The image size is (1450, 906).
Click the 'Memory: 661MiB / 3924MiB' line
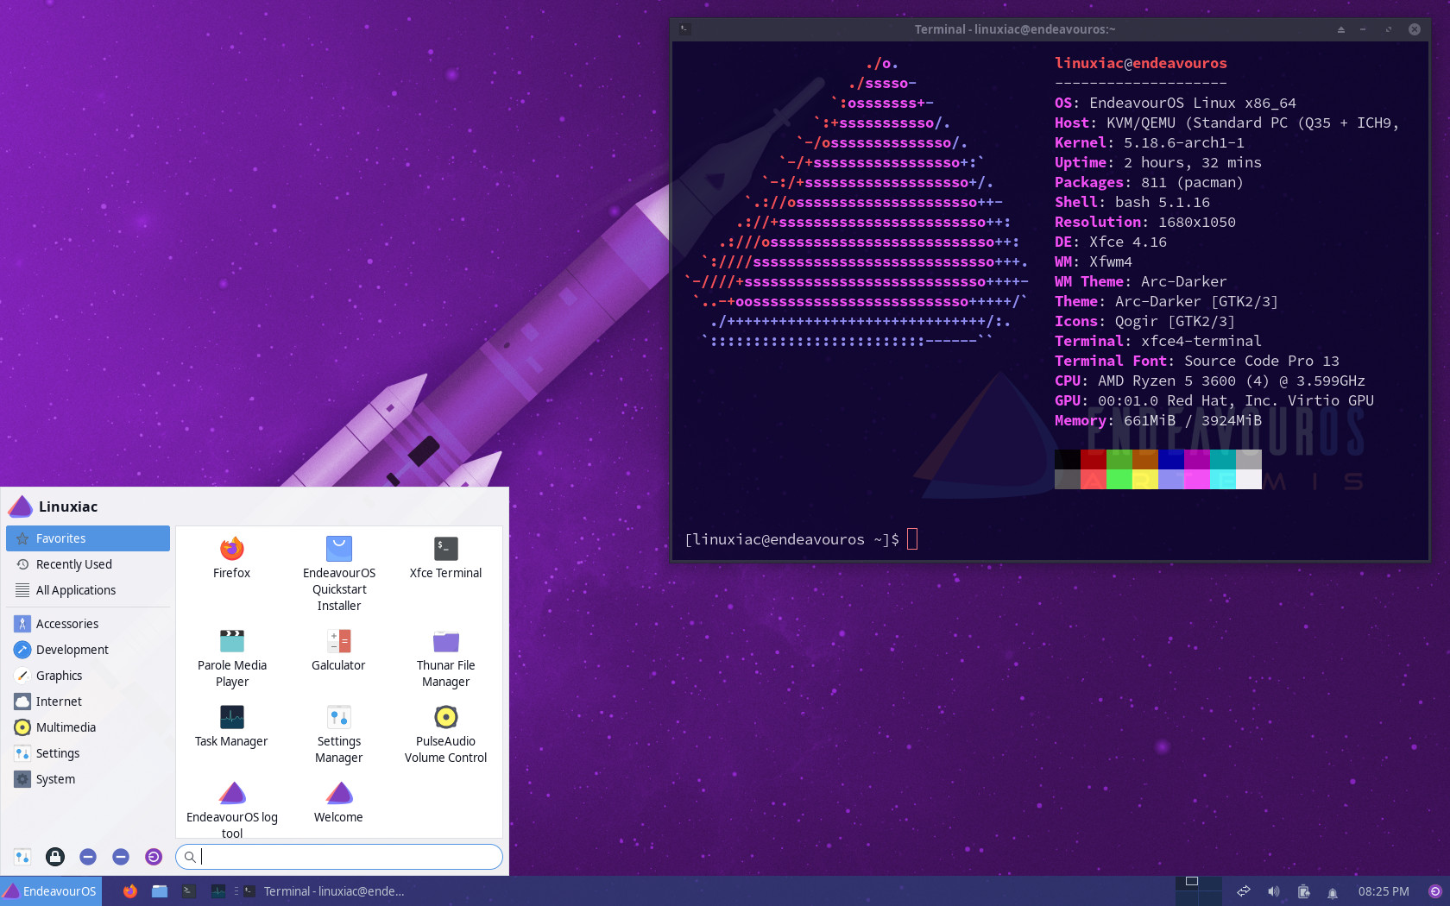(x=1158, y=420)
